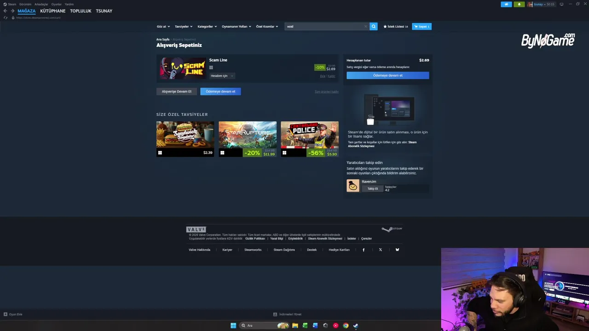Click 'Alışverişe Devam Et' button
Screen dimensions: 589x331
click(x=177, y=91)
